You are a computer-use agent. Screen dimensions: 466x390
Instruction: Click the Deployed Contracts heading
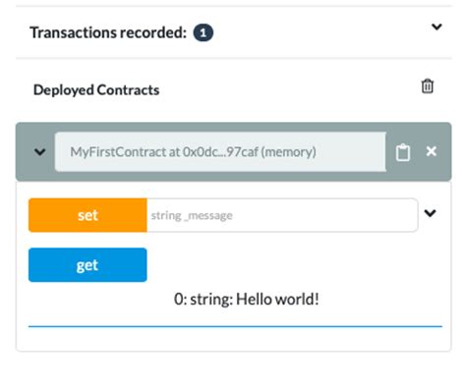(x=96, y=90)
